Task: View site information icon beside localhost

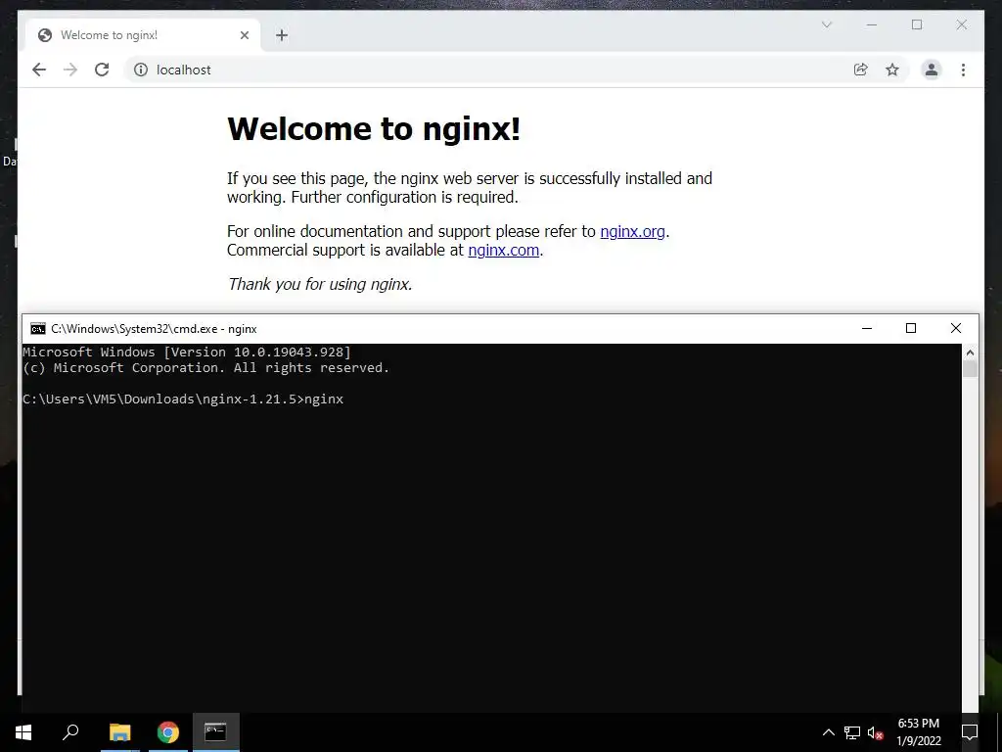Action: pos(141,70)
